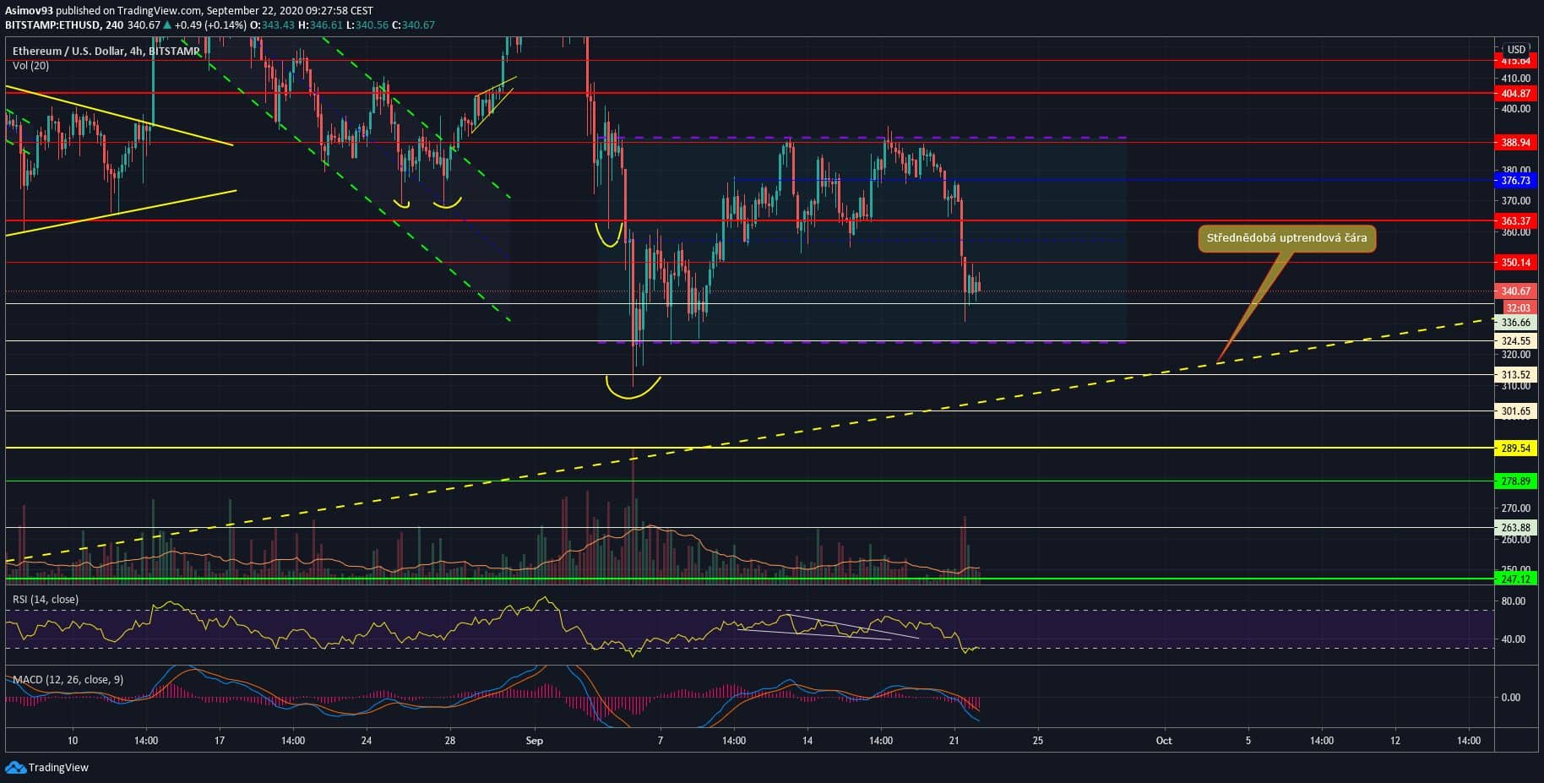The height and width of the screenshot is (783, 1544).
Task: Select the 'RSI (14, close)' indicator label
Action: coord(46,599)
